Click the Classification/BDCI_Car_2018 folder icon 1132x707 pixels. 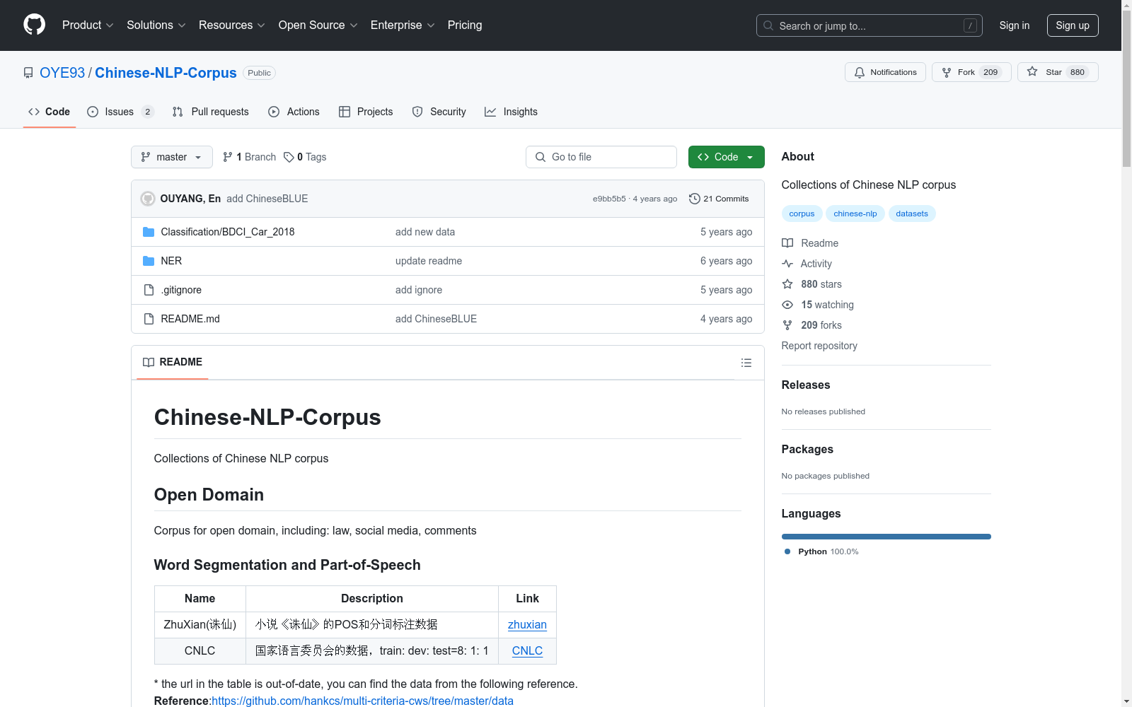tap(149, 232)
